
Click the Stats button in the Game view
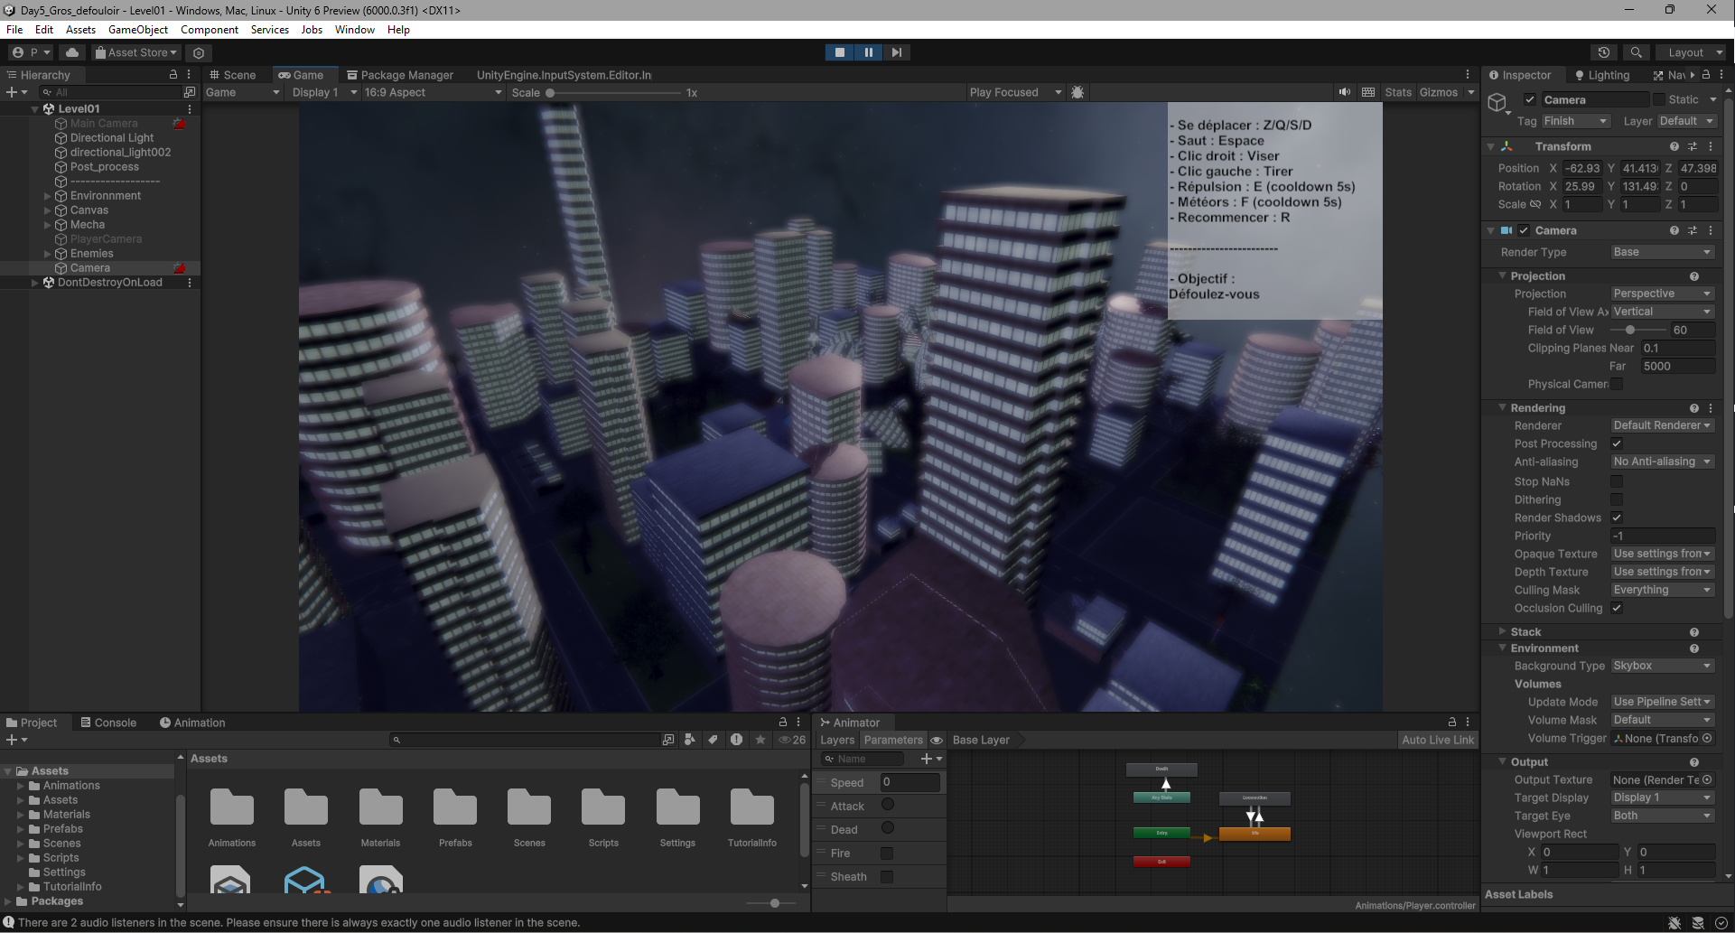pyautogui.click(x=1397, y=92)
